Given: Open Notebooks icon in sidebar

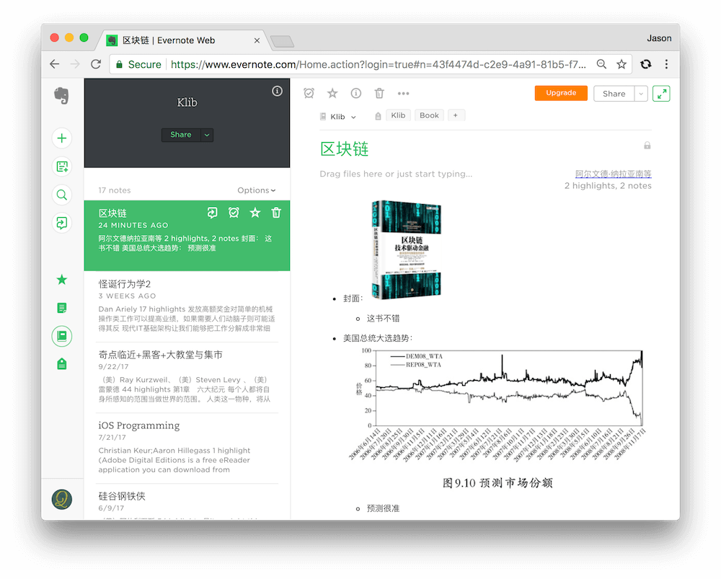Looking at the screenshot, I should point(61,336).
